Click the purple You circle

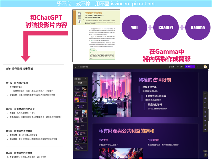134,27
